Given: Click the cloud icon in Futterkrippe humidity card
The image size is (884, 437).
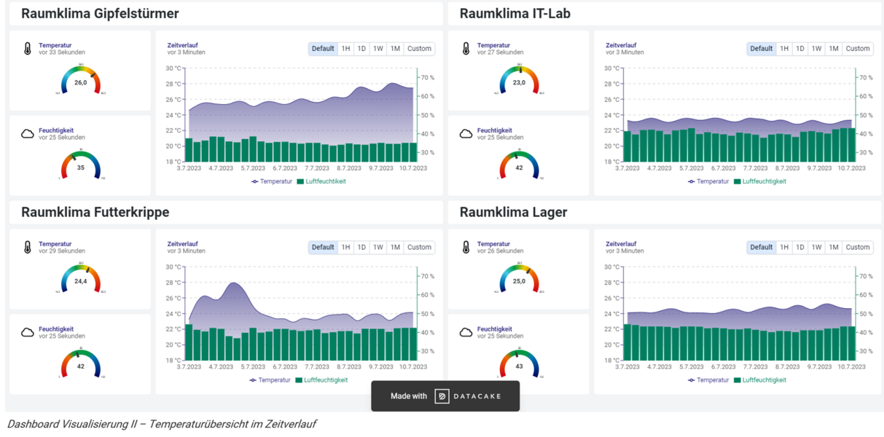Looking at the screenshot, I should (x=27, y=333).
